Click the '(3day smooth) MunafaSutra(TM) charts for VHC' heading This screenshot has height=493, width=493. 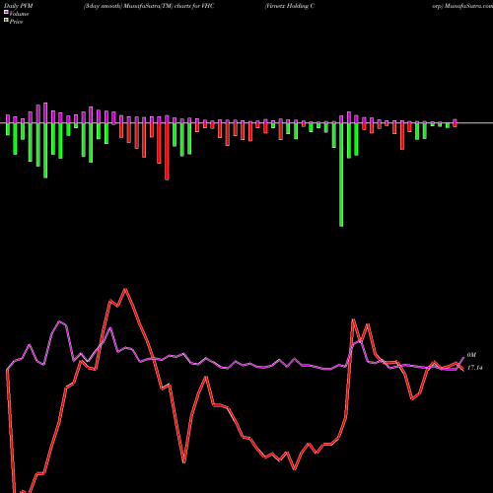click(149, 6)
